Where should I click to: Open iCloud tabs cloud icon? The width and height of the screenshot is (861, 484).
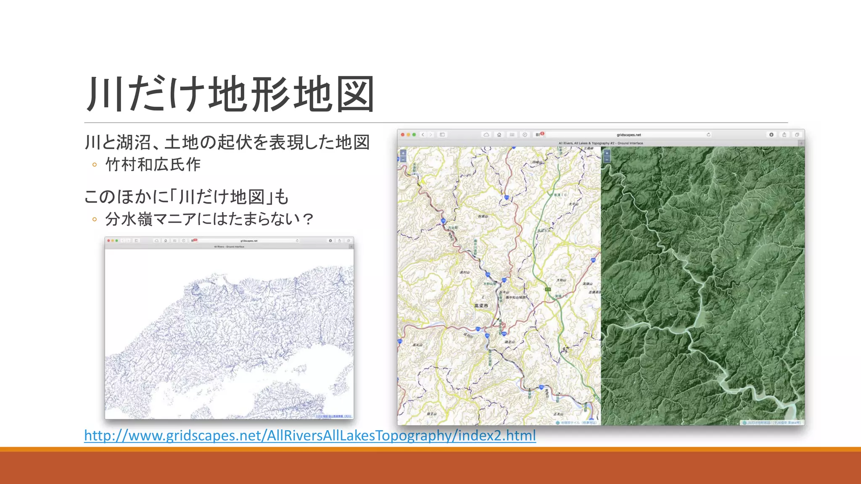pos(486,135)
